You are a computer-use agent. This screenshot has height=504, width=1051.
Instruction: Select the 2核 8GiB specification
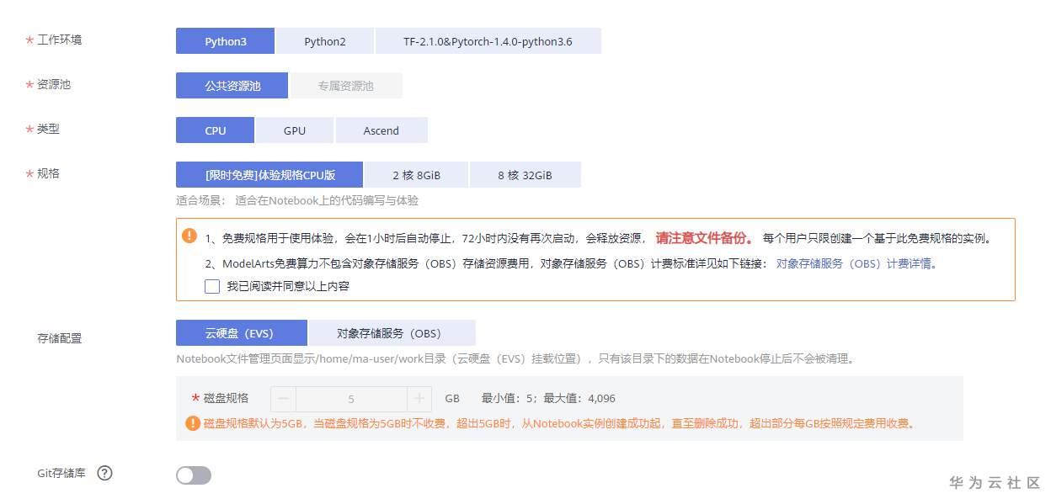[x=415, y=174]
